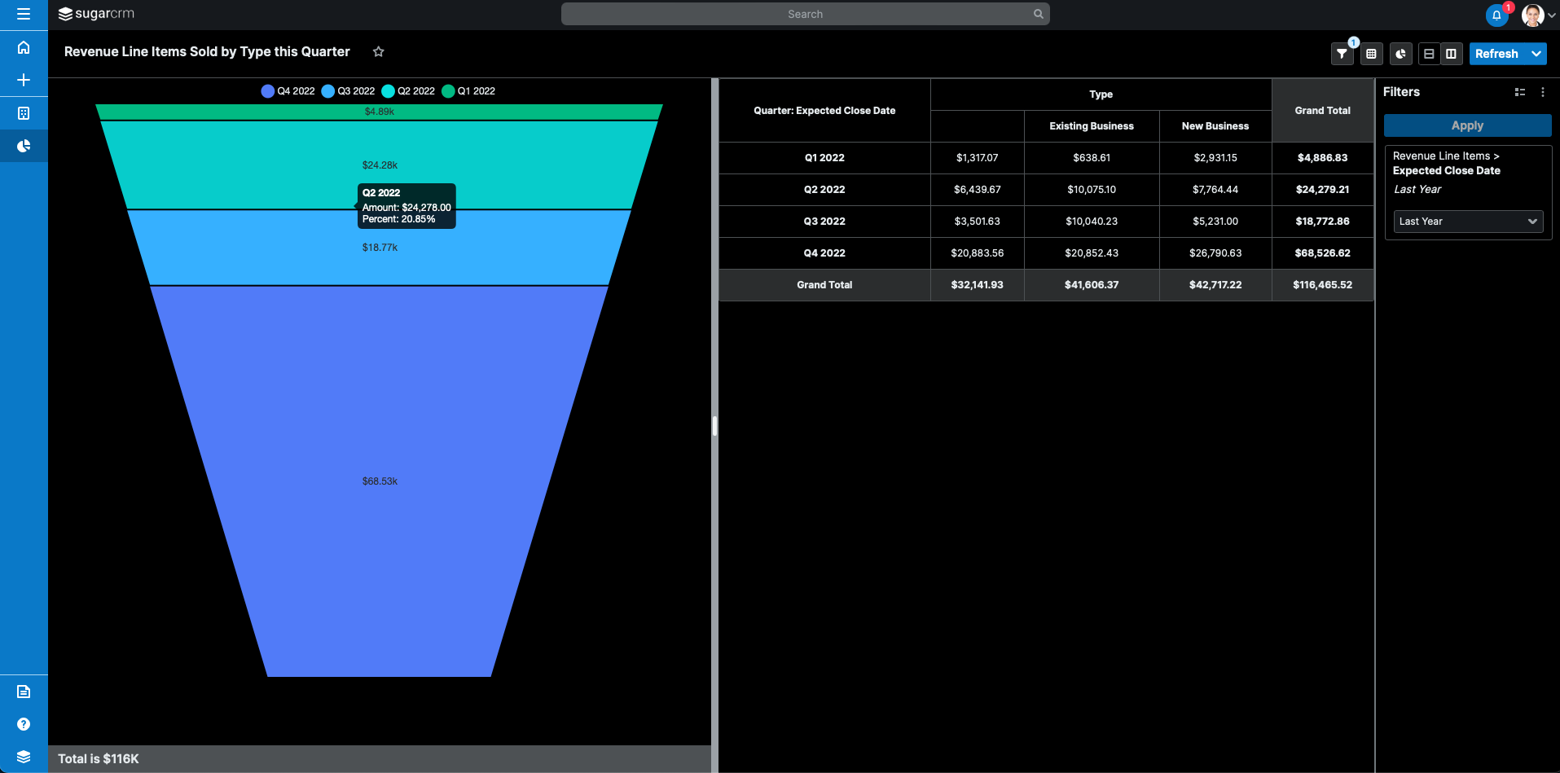
Task: Click the Refresh button
Action: (x=1496, y=54)
